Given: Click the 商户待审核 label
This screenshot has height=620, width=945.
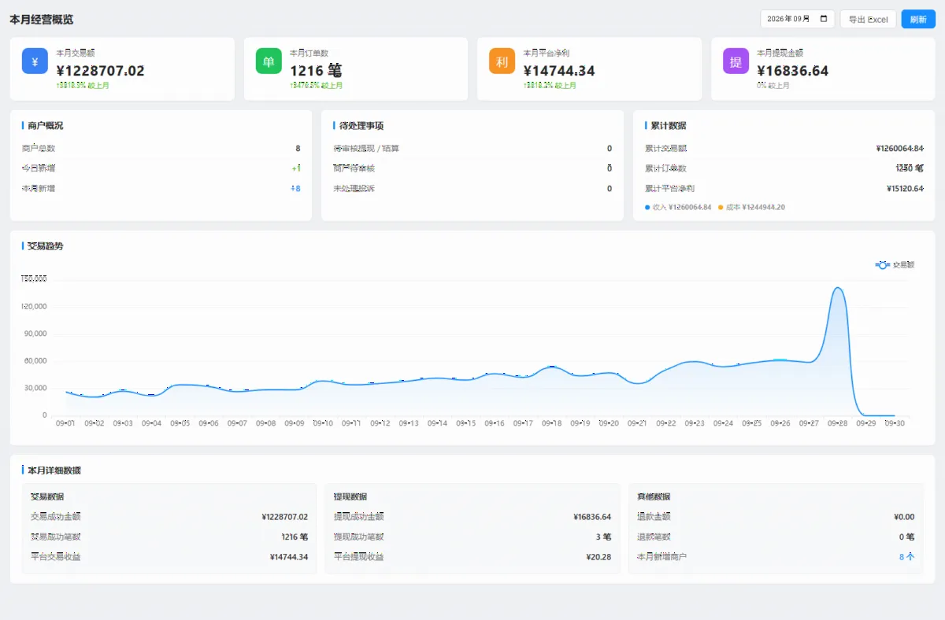Looking at the screenshot, I should [354, 168].
